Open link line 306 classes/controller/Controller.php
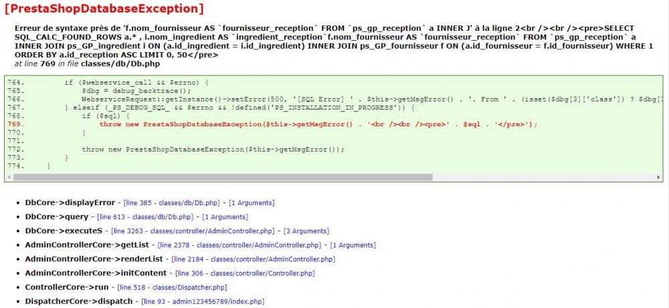 [x=245, y=273]
